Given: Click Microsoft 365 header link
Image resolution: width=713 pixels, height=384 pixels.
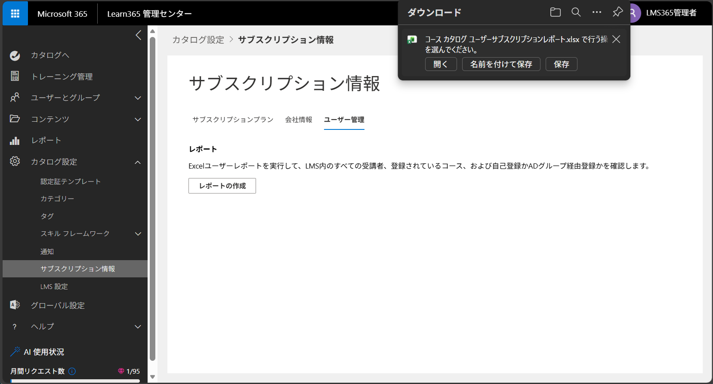Looking at the screenshot, I should tap(62, 14).
